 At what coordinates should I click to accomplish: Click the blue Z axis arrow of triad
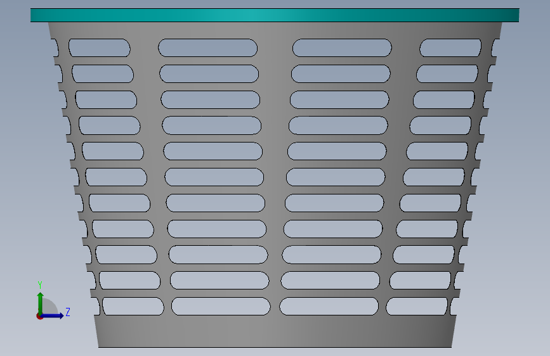tap(53, 315)
